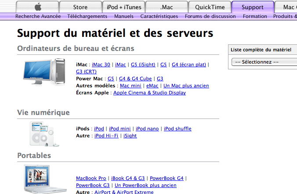Open the iMac G5 (iSight) link
Image resolution: width=297 pixels, height=194 pixels.
(x=143, y=65)
